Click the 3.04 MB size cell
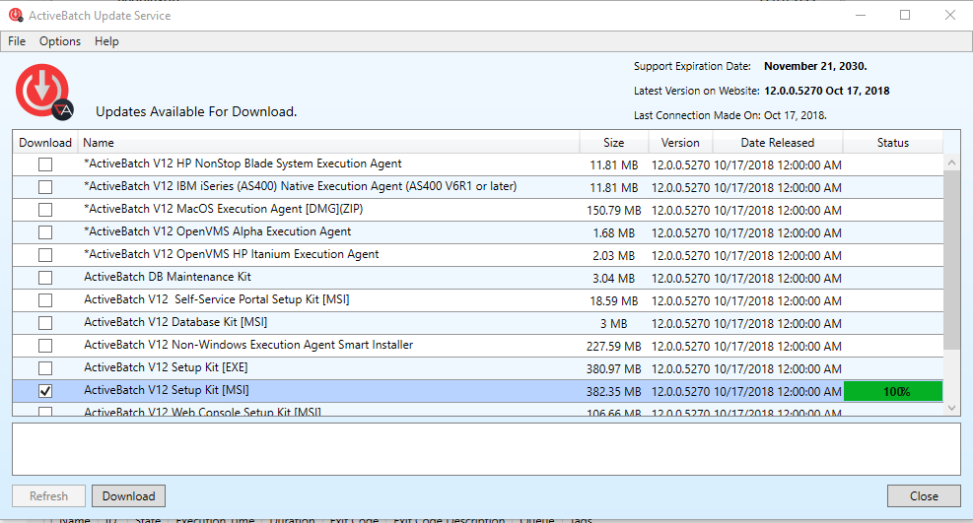 click(614, 278)
